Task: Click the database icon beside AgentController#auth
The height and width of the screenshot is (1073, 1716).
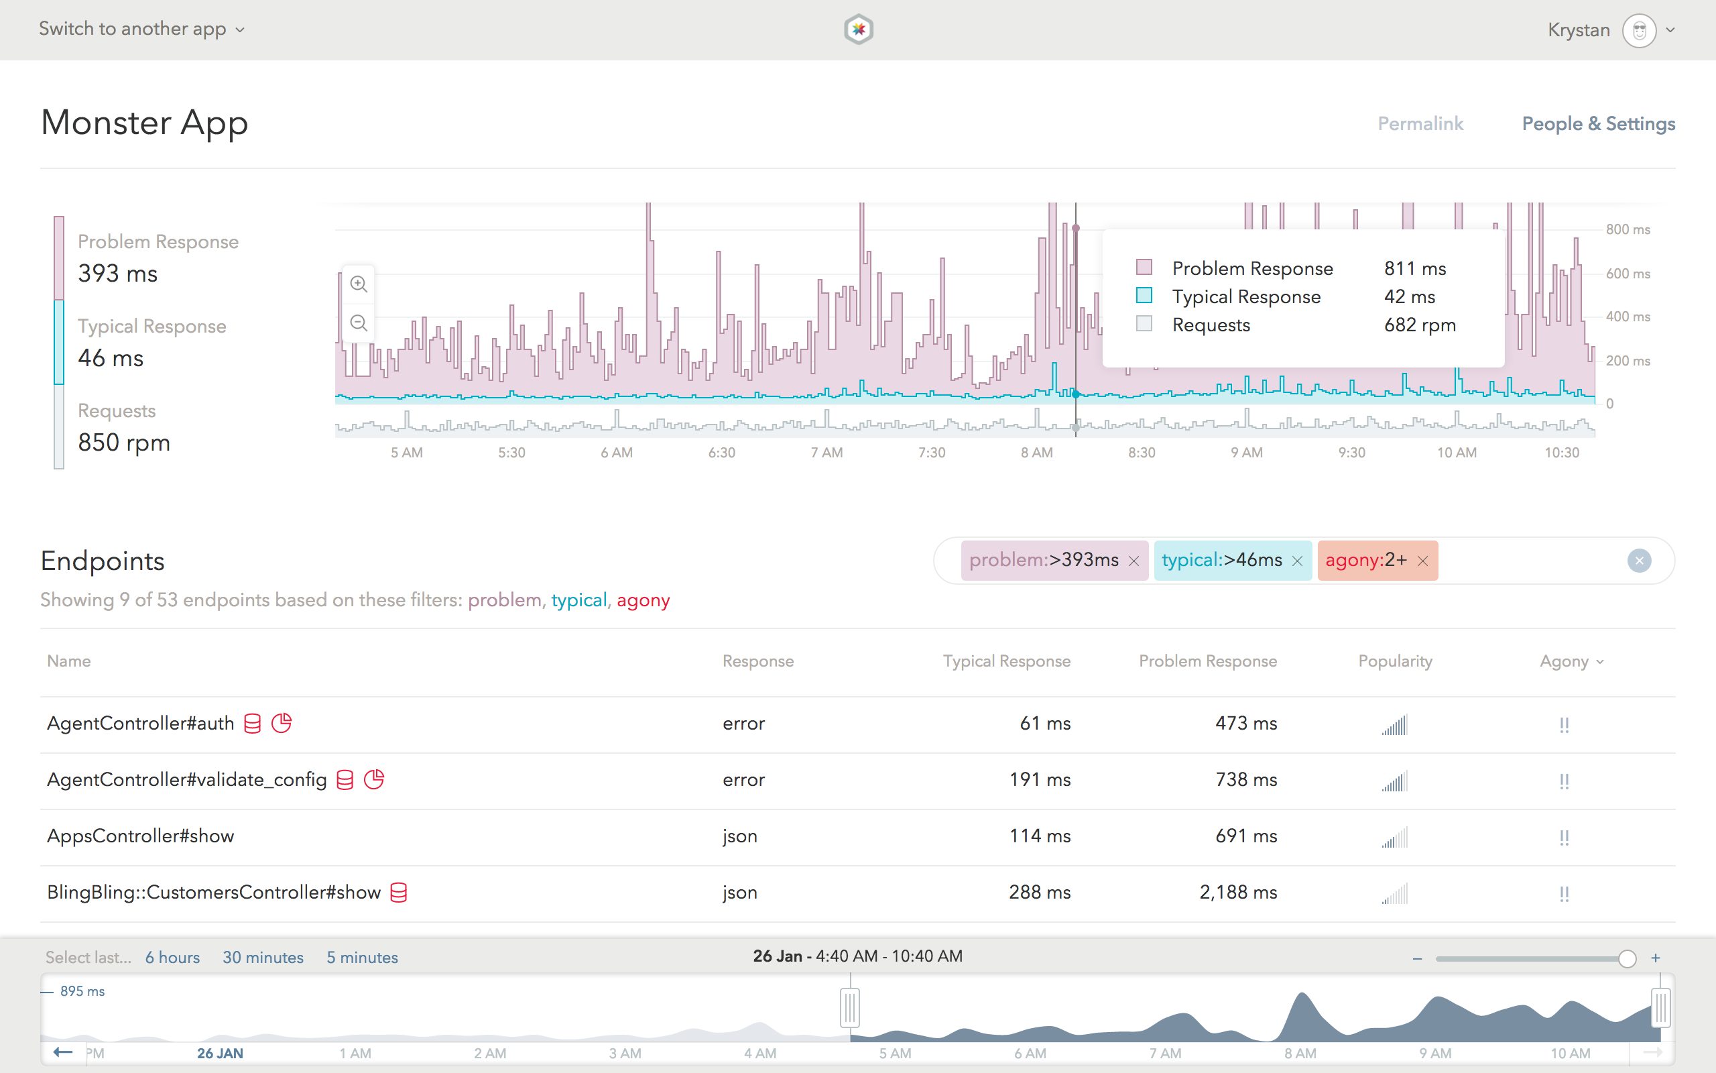Action: [252, 723]
